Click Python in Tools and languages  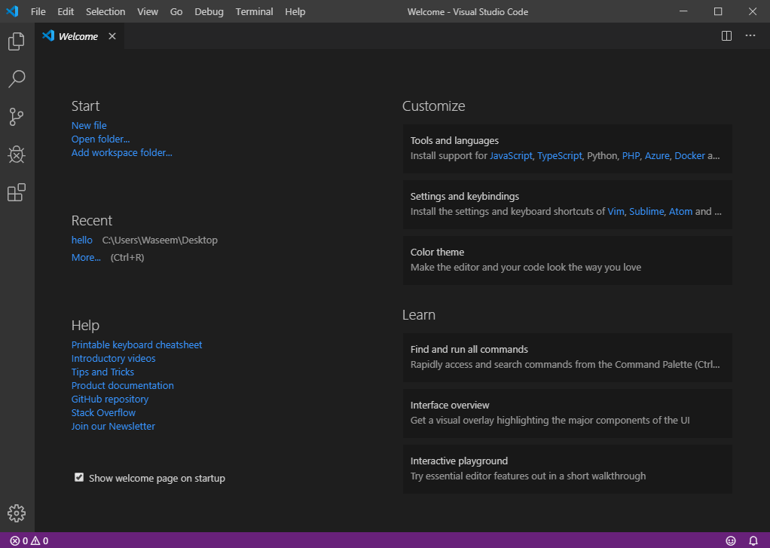pyautogui.click(x=602, y=155)
